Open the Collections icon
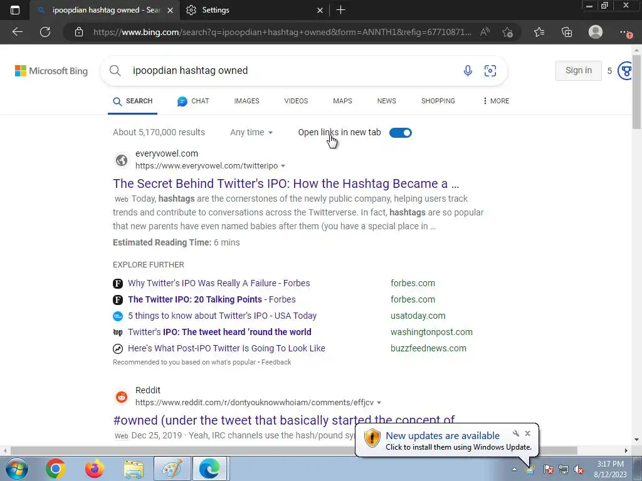This screenshot has width=642, height=481. pos(567,32)
